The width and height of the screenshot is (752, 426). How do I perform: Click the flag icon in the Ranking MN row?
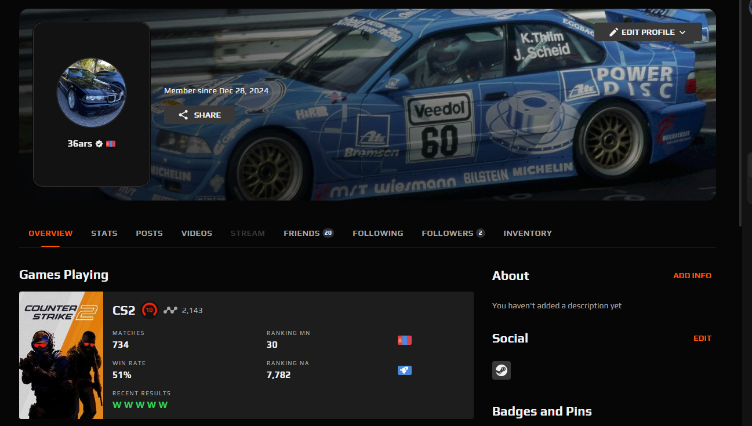click(x=405, y=340)
